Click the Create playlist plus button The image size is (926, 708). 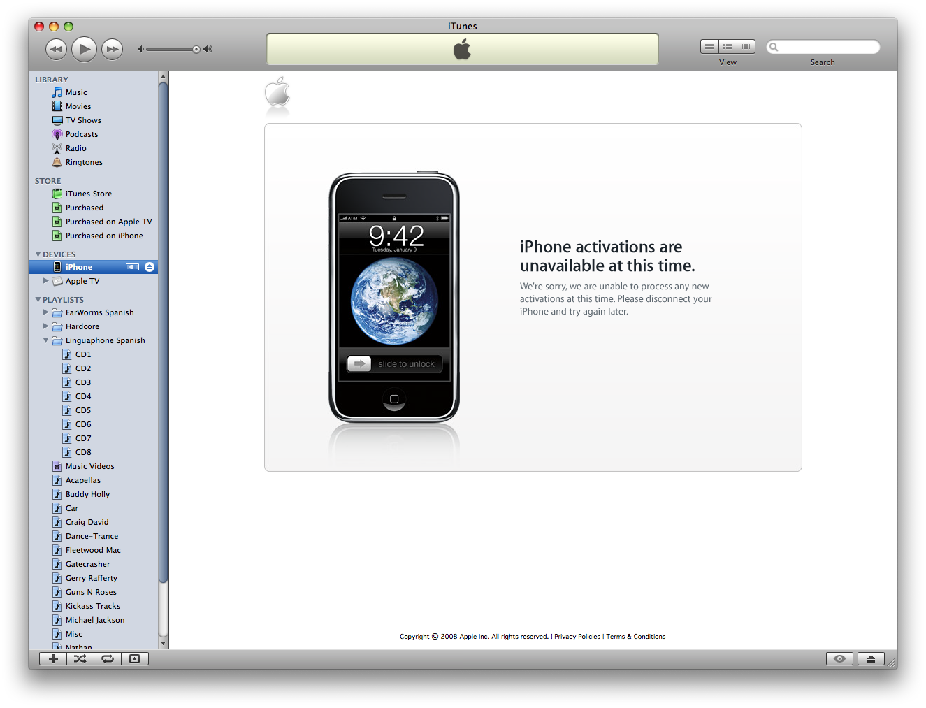pyautogui.click(x=53, y=658)
